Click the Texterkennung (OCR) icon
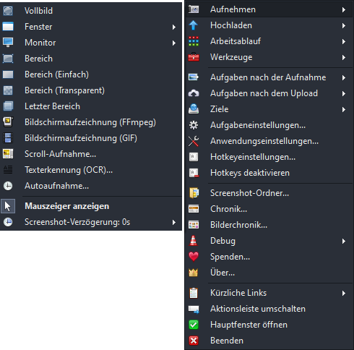 point(8,170)
